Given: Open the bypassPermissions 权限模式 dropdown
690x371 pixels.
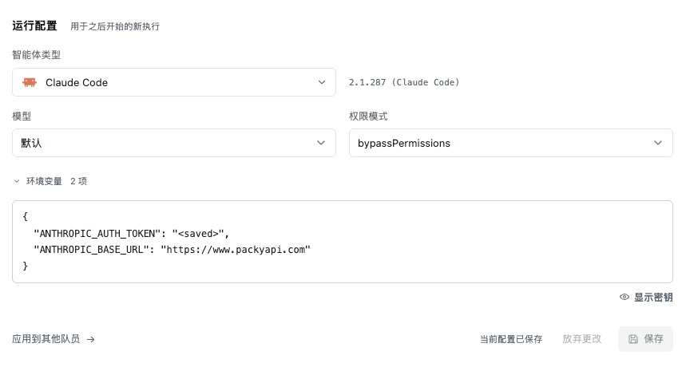Looking at the screenshot, I should pos(511,143).
